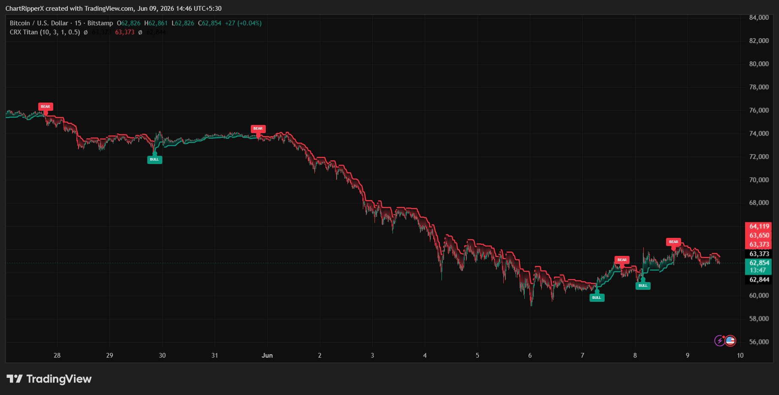Click the 60,000 price axis label
This screenshot has height=395, width=779.
[759, 295]
